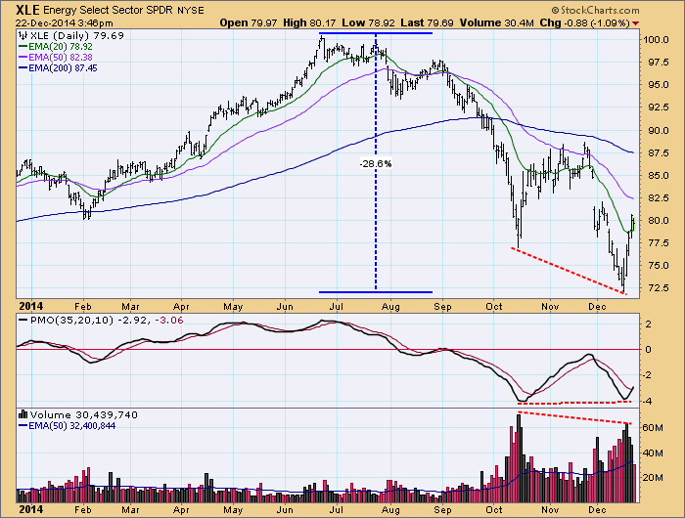Click the Oct label on price chart axis
The height and width of the screenshot is (518, 685).
pos(493,306)
